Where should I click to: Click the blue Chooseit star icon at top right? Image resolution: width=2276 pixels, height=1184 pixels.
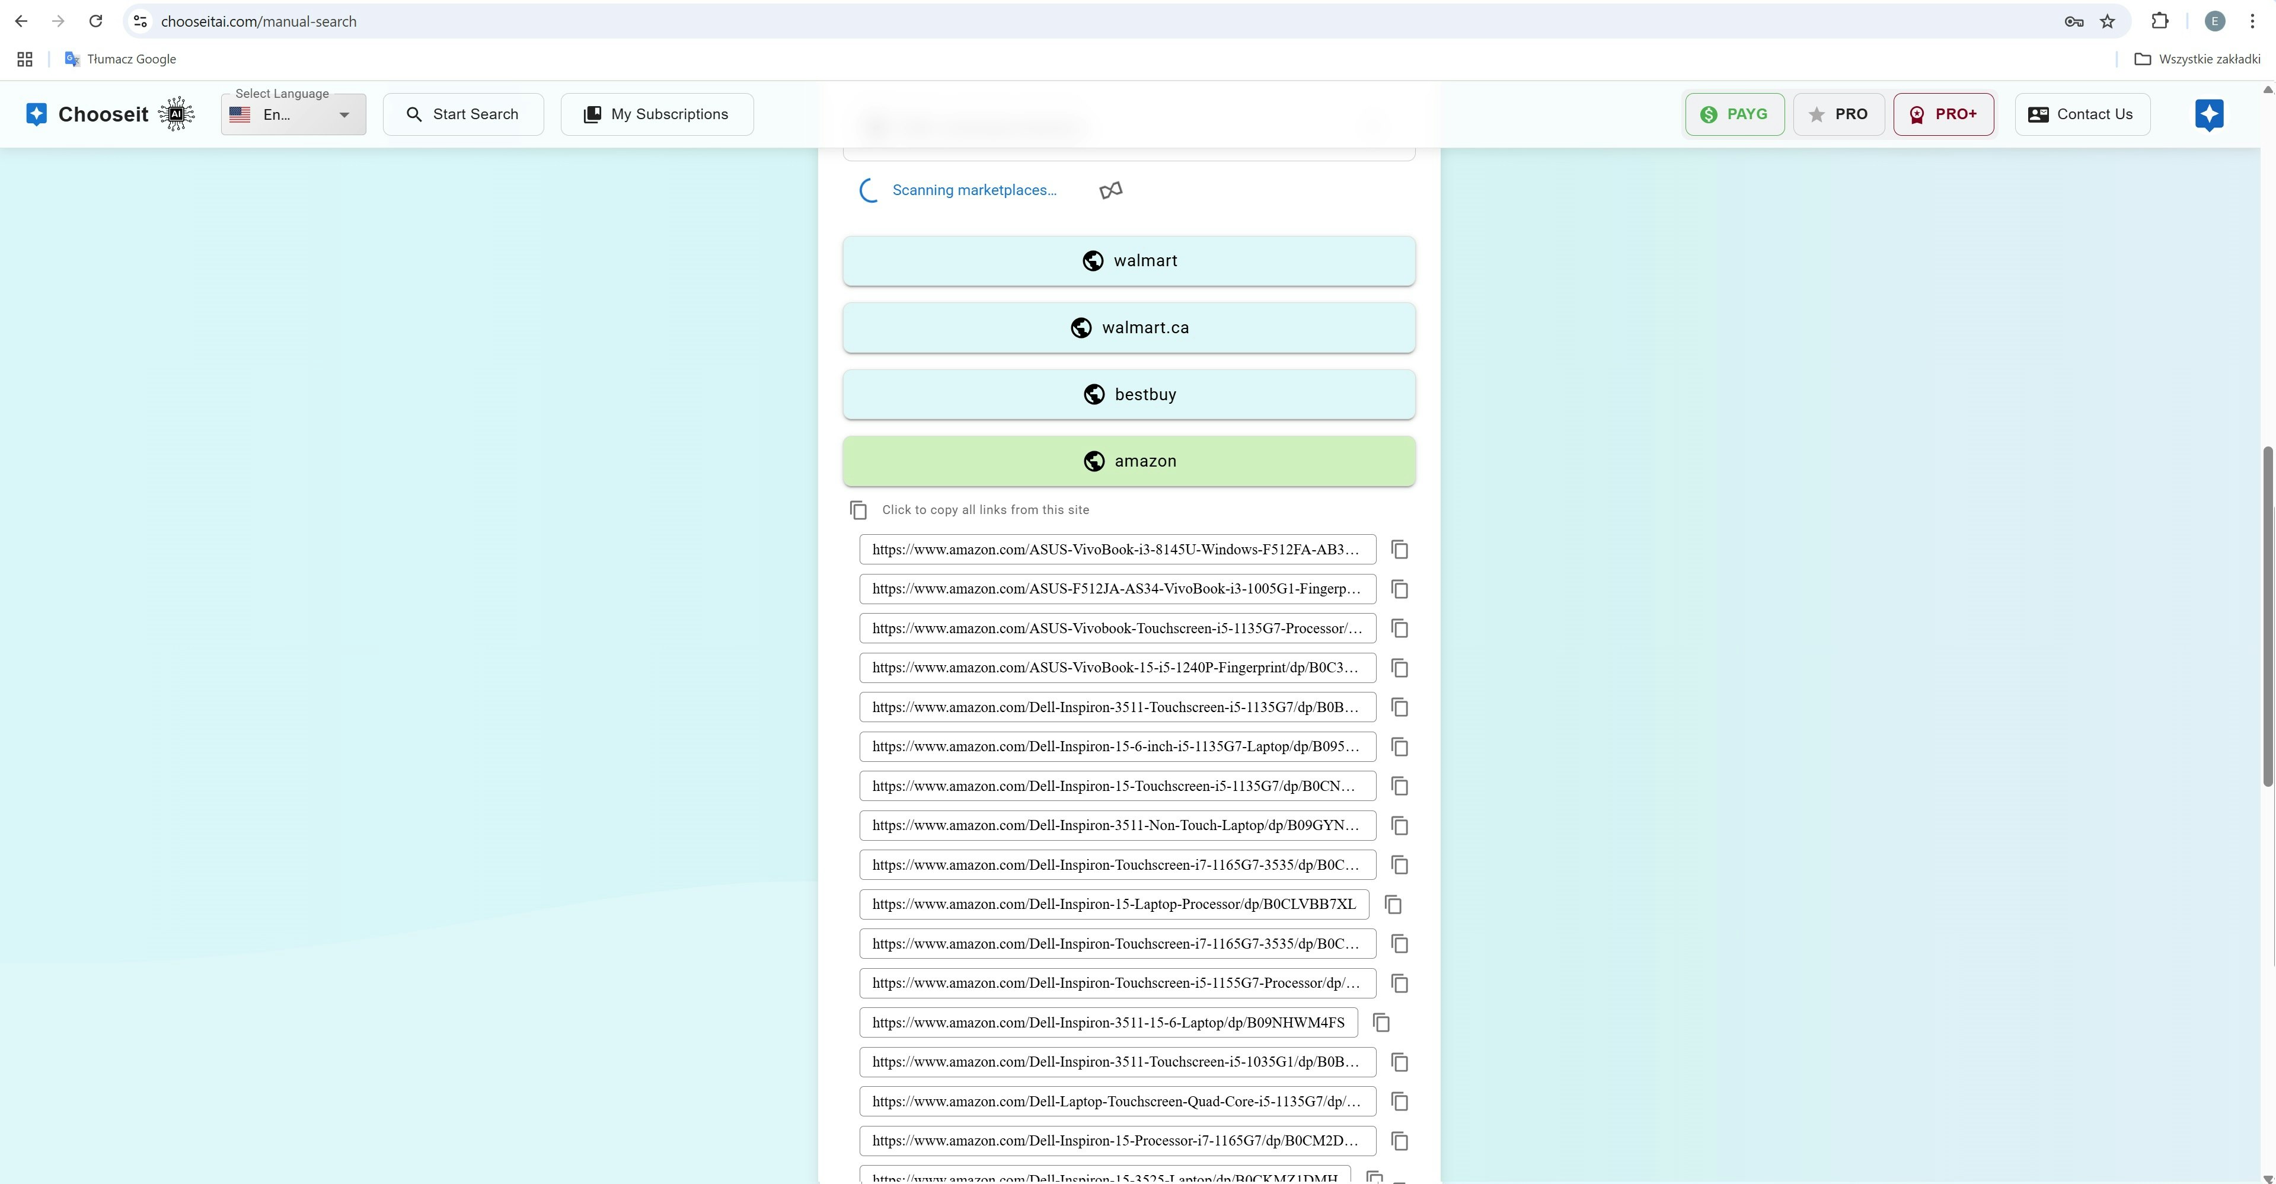[x=2209, y=114]
